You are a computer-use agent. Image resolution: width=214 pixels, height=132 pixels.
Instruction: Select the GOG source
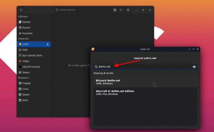point(34,50)
